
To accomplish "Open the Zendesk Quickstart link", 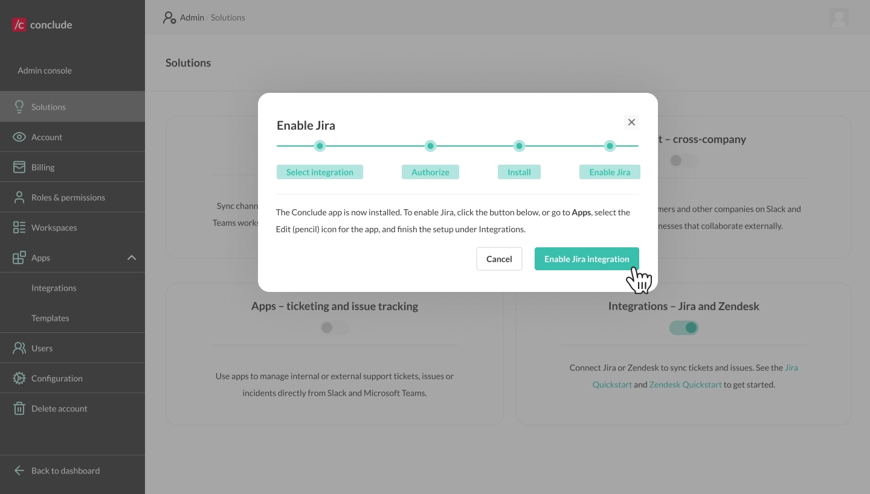I will point(685,384).
